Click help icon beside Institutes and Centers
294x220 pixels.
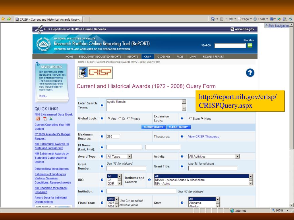coord(149,180)
